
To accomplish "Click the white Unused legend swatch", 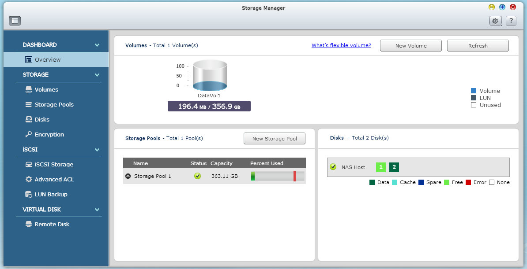I will [474, 105].
